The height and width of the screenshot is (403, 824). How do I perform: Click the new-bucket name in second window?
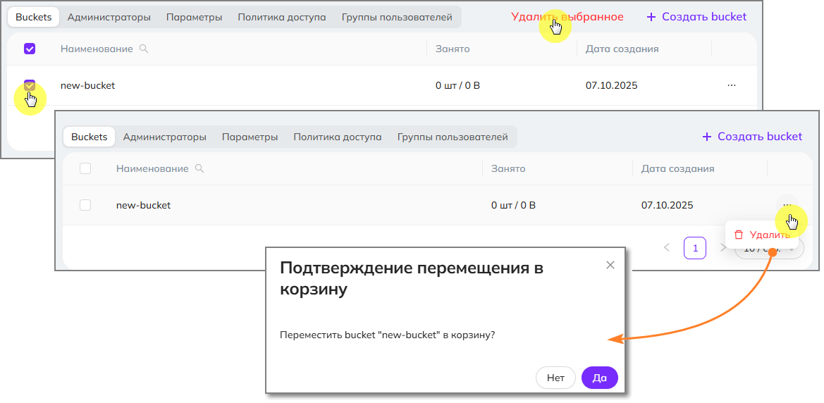144,205
